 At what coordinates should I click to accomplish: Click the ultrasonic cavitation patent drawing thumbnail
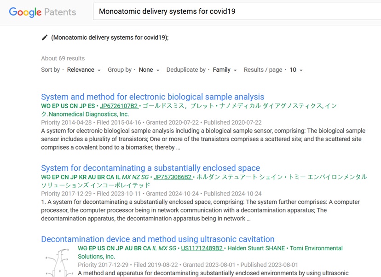58,262
